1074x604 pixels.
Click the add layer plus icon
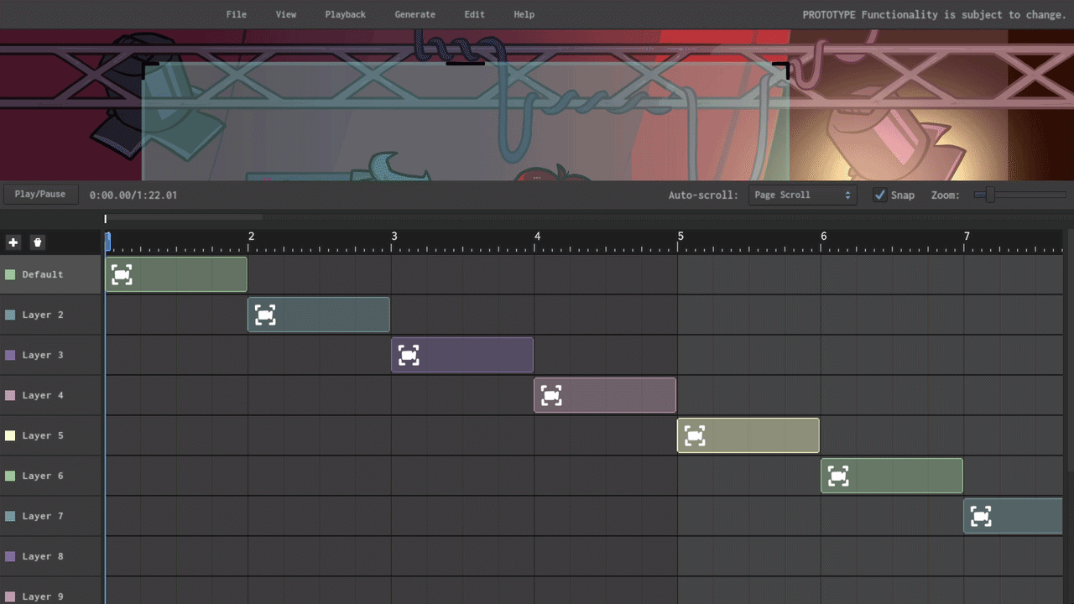pyautogui.click(x=13, y=242)
